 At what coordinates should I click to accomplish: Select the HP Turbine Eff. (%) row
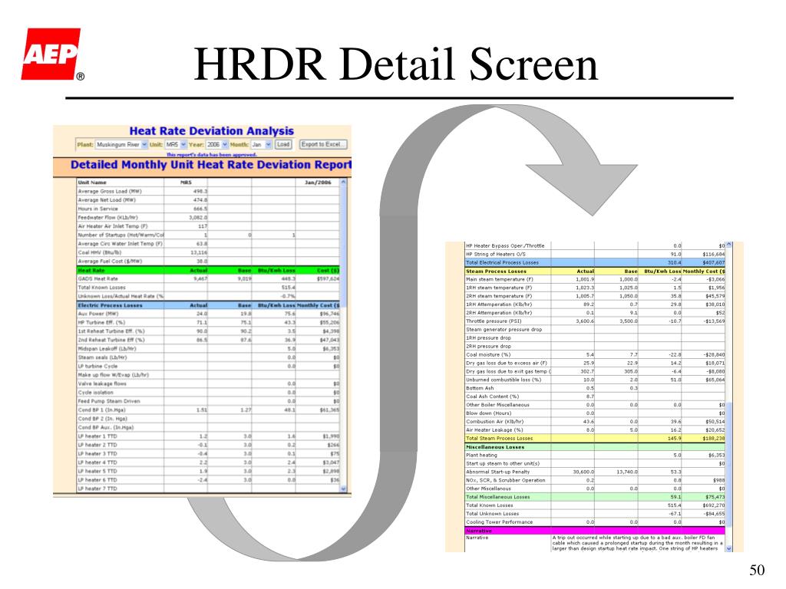(208, 323)
